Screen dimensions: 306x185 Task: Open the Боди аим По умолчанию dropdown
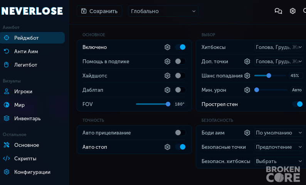click(279, 133)
